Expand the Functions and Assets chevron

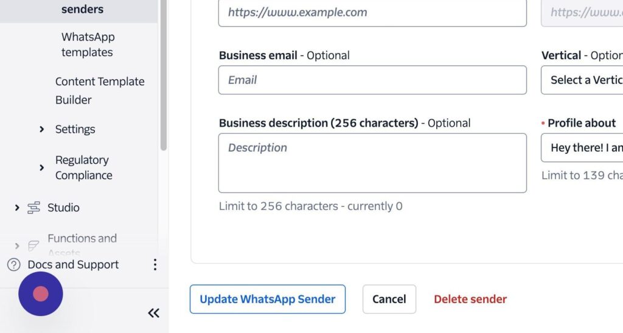coord(17,245)
